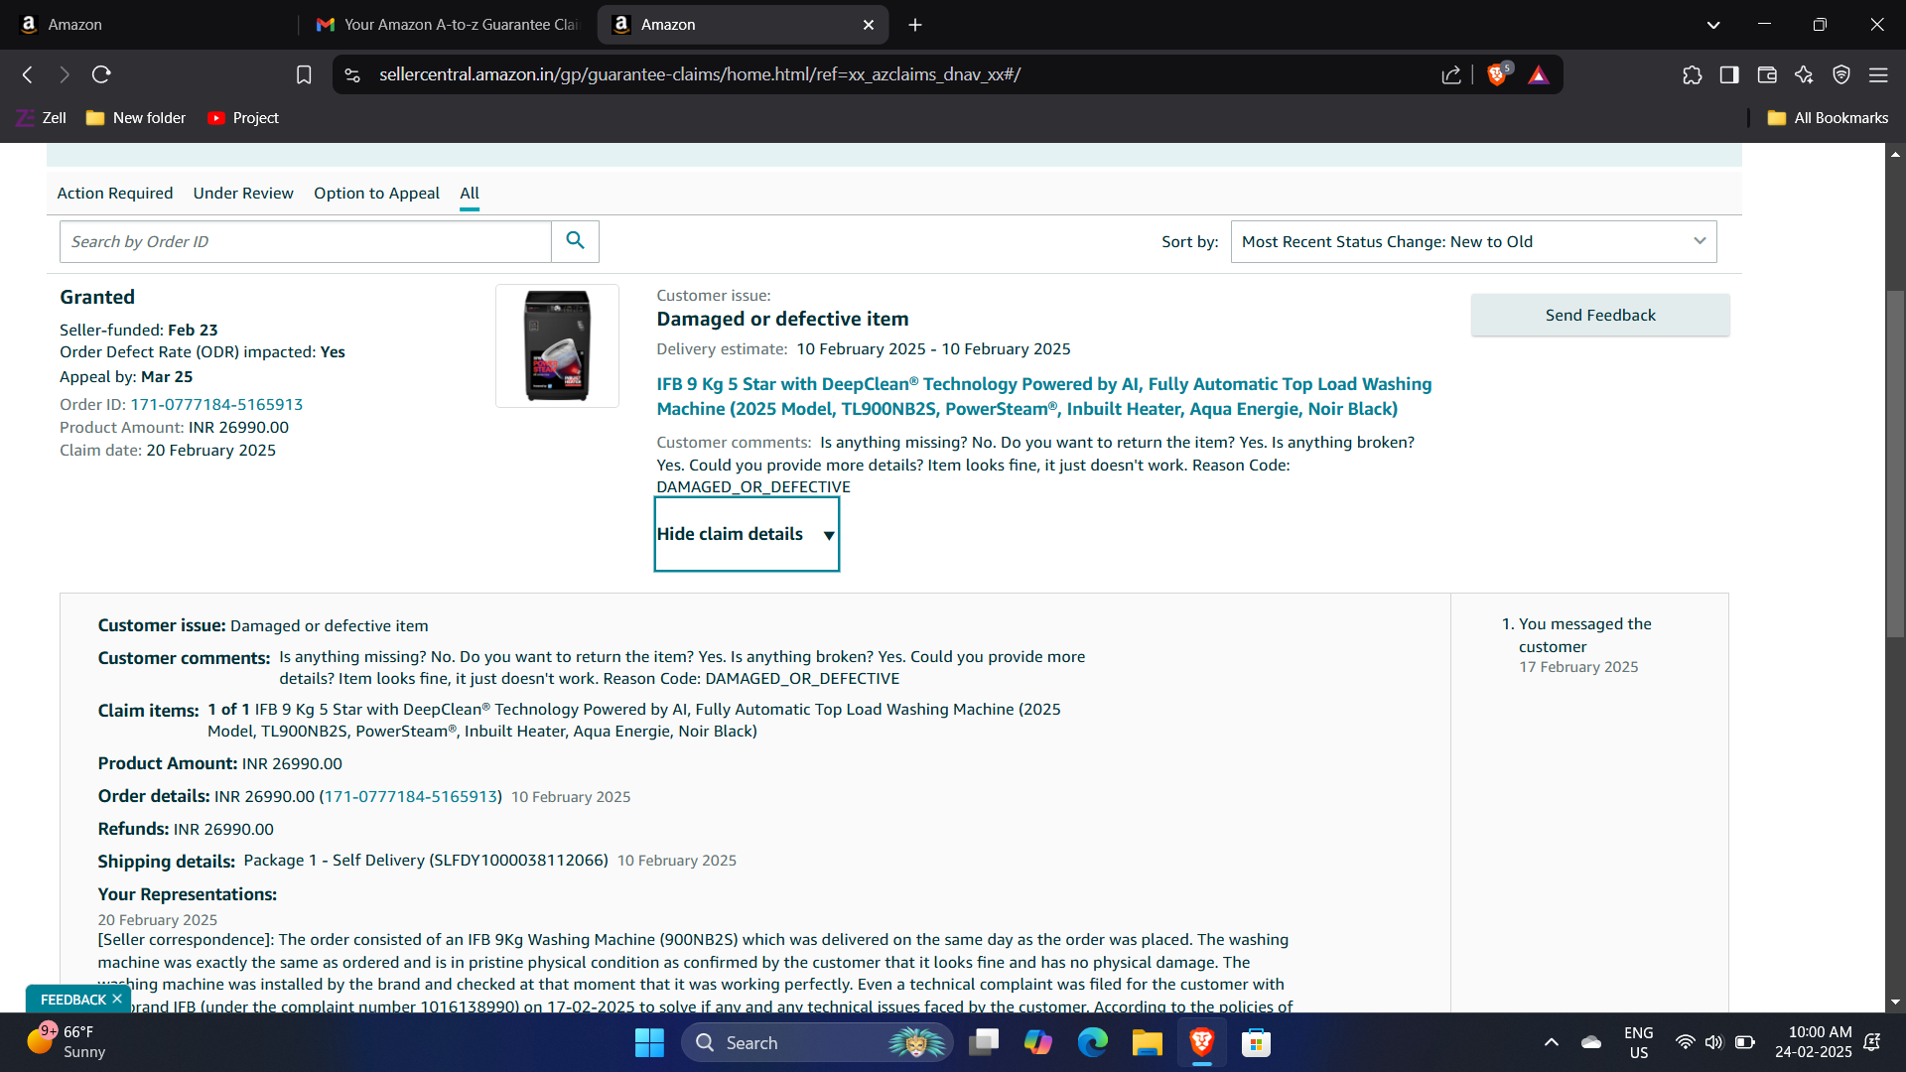1906x1072 pixels.
Task: Open Microsoft Store from the taskbar
Action: pos(1257,1043)
